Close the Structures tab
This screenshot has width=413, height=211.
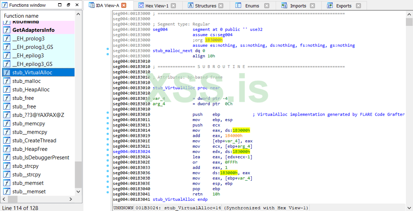(221, 6)
